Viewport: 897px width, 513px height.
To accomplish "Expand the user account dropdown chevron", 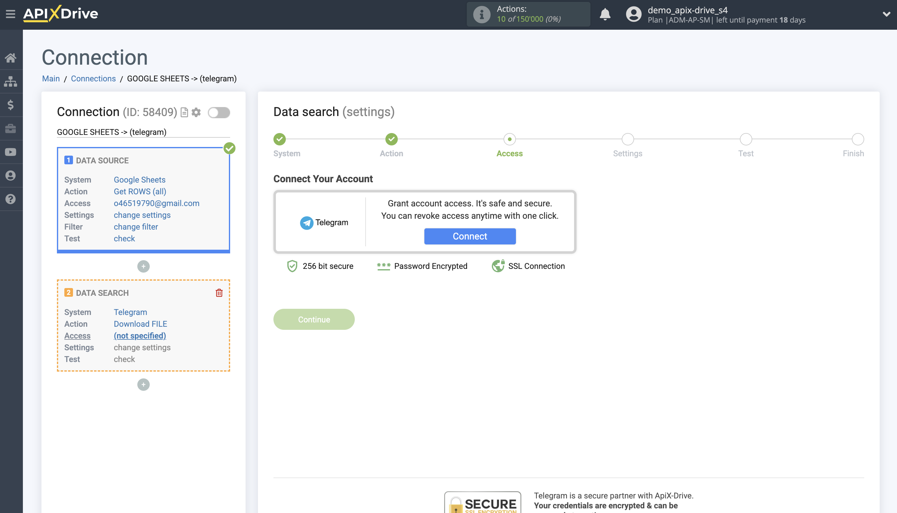I will tap(886, 14).
